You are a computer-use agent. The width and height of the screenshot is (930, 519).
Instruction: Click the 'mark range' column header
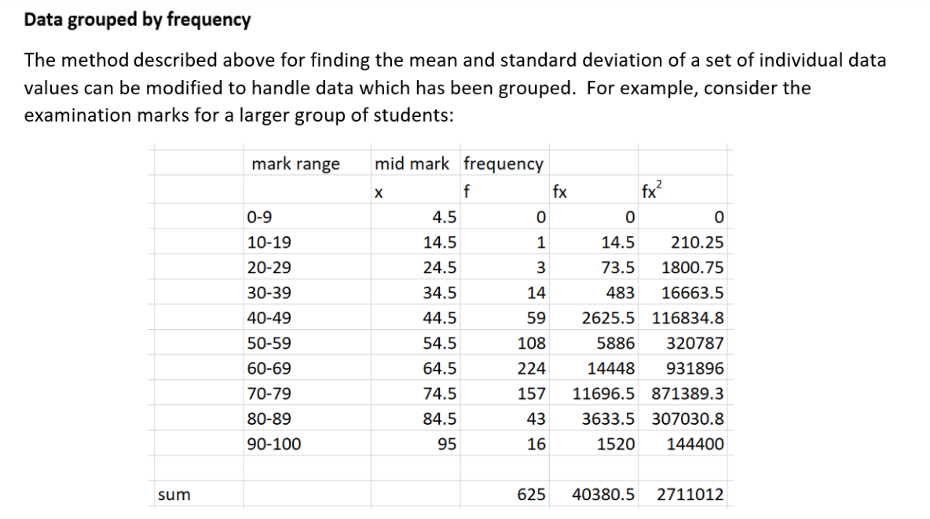click(x=295, y=163)
